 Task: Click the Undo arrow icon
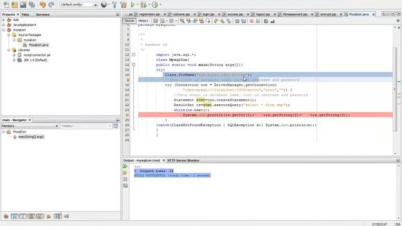[x=43, y=4]
